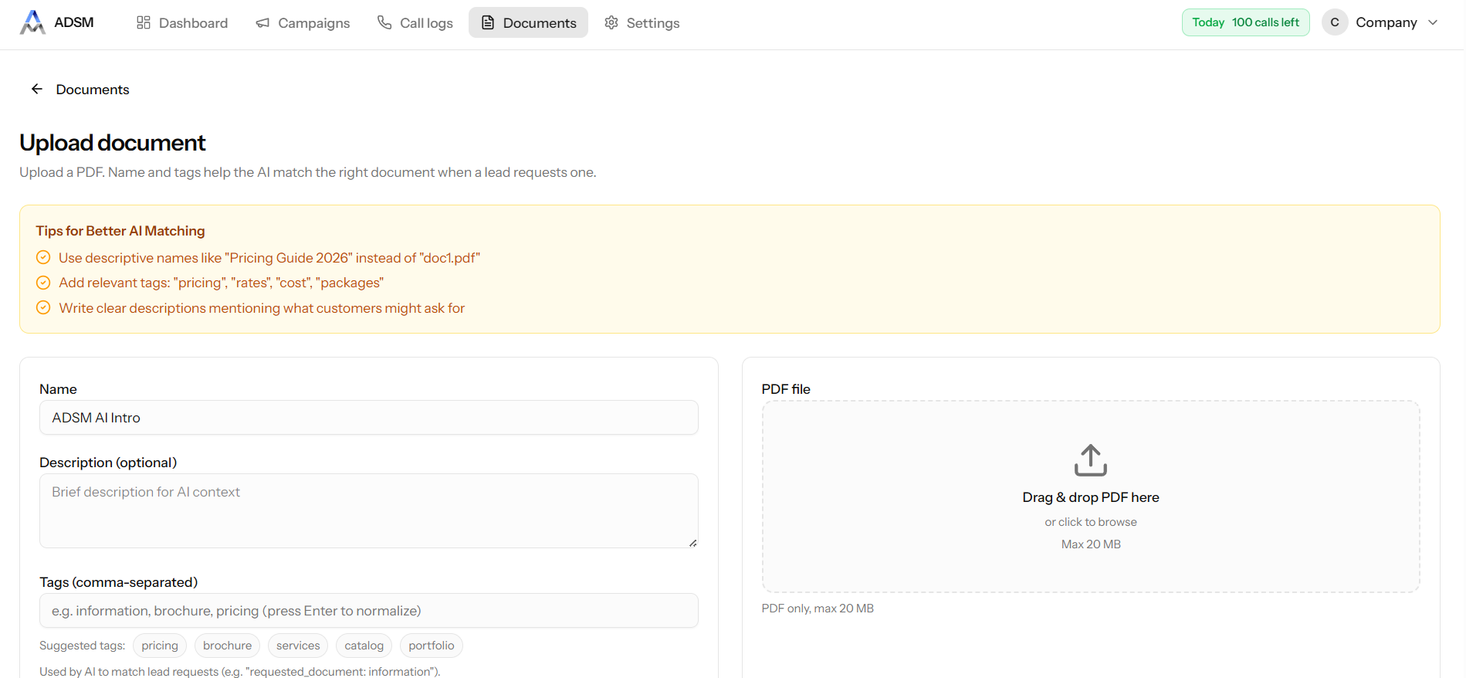This screenshot has width=1466, height=678.
Task: Click the Settings gear icon
Action: [611, 22]
